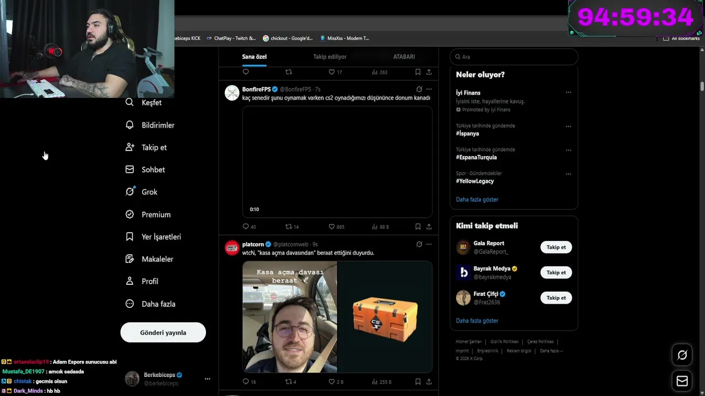705x396 pixels.
Task: View analytics of platcorn post (255 B)
Action: click(x=381, y=382)
